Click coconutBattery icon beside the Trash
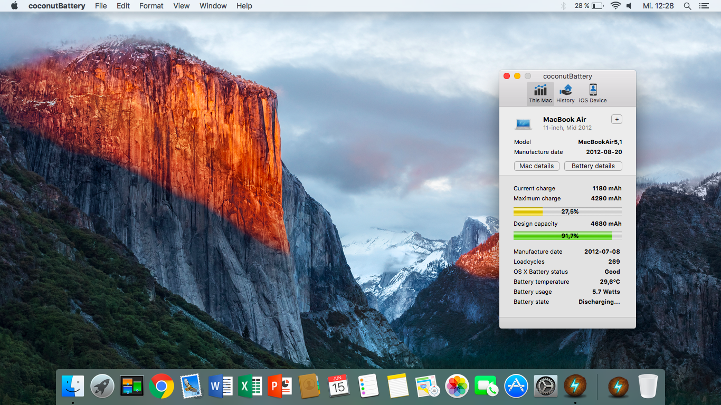Viewport: 721px width, 405px height. (x=618, y=386)
